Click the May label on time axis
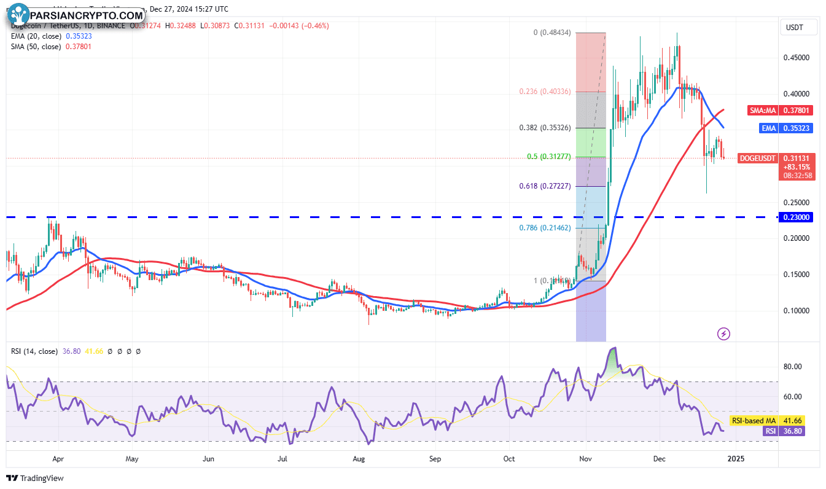This screenshot has width=826, height=489. point(133,458)
